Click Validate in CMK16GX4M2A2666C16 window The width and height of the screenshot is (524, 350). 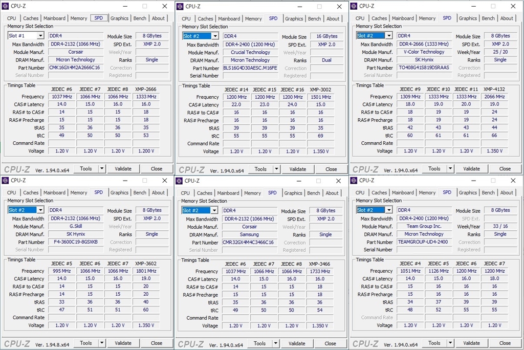coord(123,169)
